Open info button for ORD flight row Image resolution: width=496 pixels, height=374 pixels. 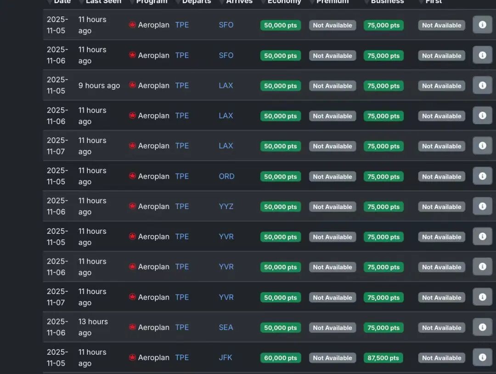[x=482, y=176]
